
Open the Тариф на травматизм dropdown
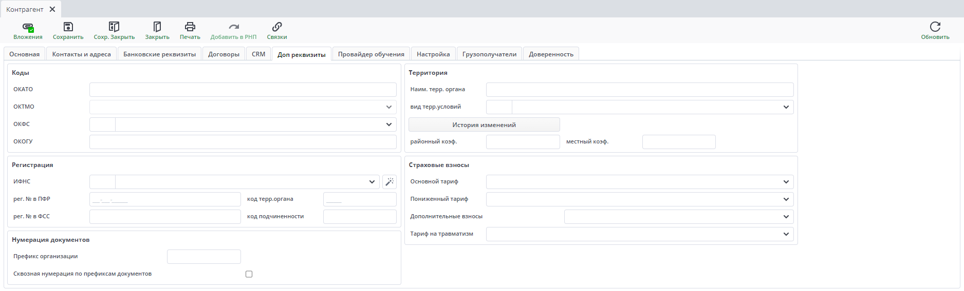click(786, 234)
